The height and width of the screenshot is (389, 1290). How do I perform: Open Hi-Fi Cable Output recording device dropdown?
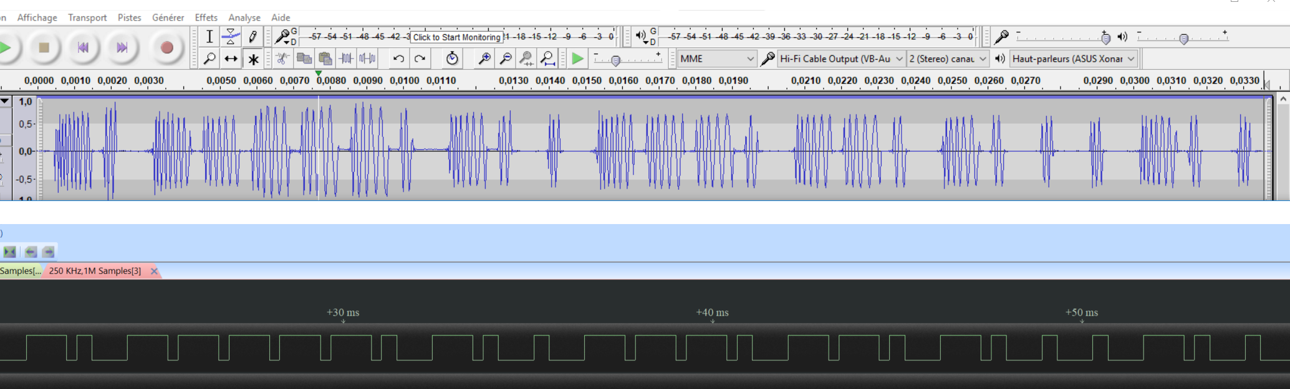point(841,59)
